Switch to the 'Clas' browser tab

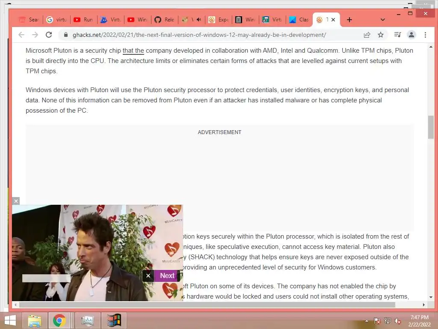coord(299,20)
